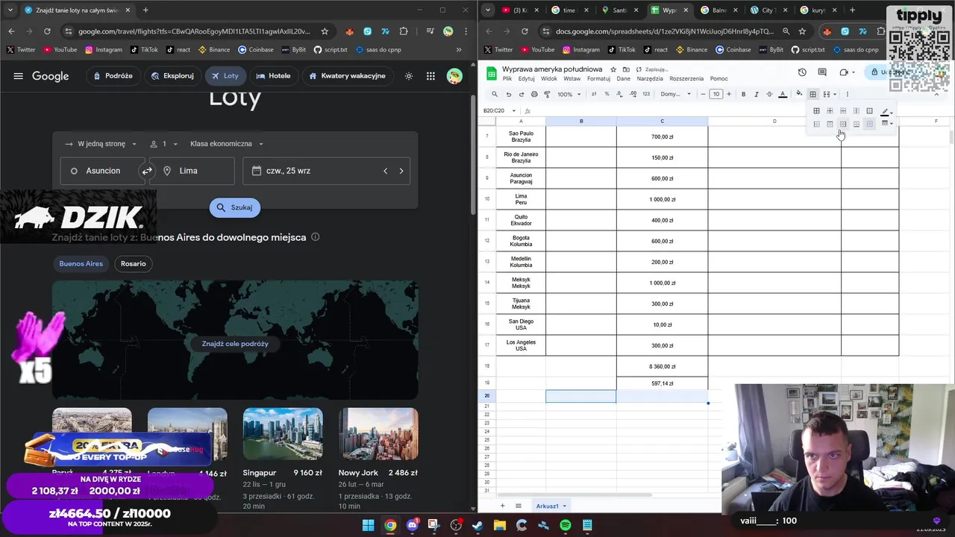Open the all sheets list icon

coord(519,506)
